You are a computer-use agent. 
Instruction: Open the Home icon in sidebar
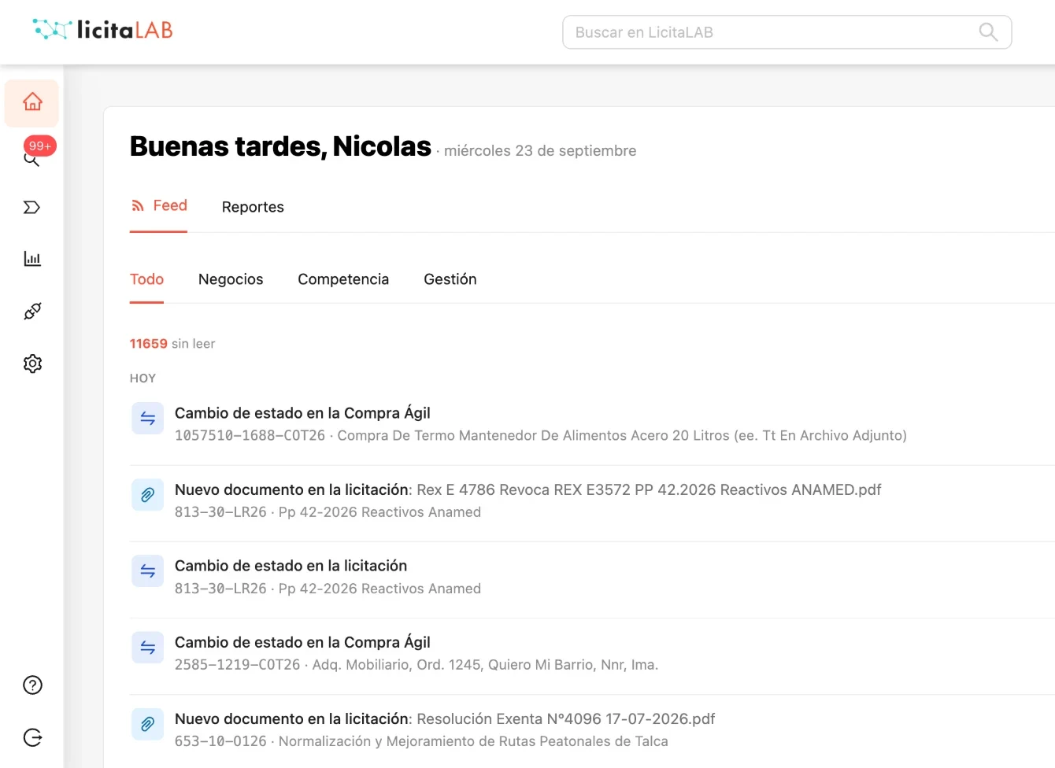pos(32,102)
